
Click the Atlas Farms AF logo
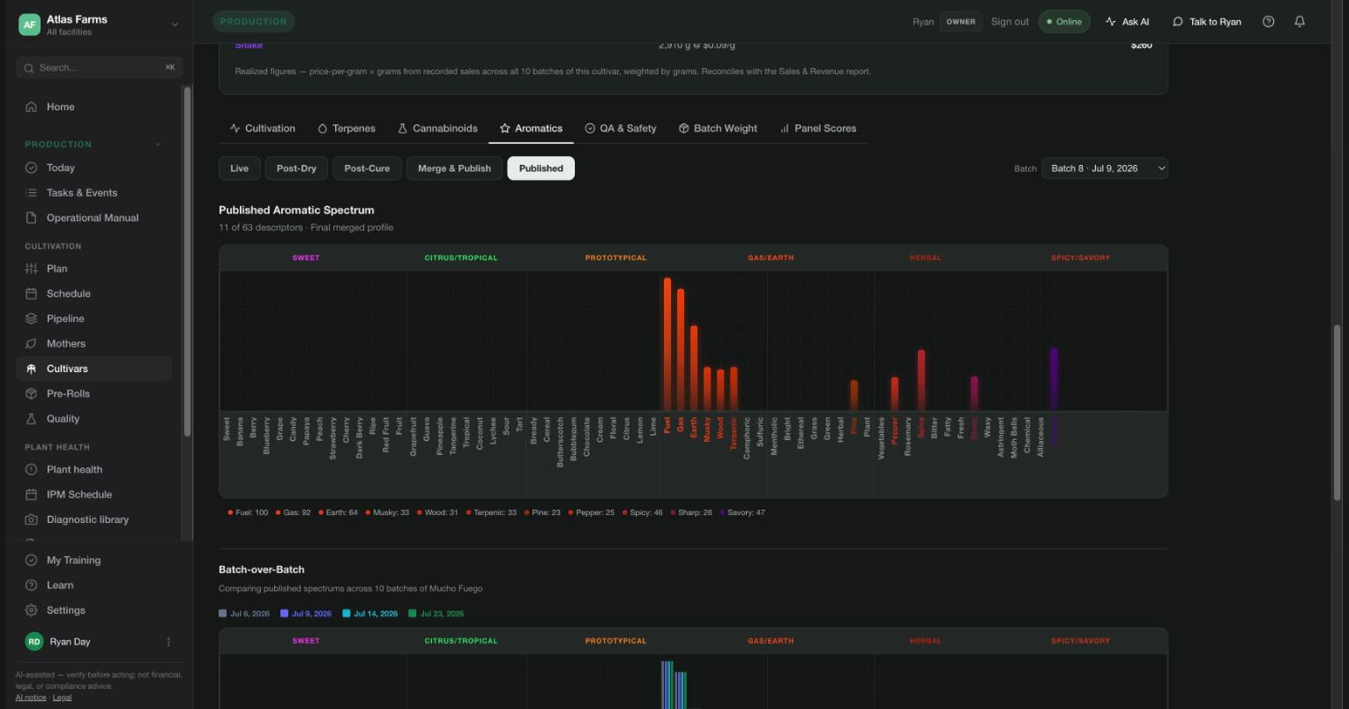pos(29,25)
